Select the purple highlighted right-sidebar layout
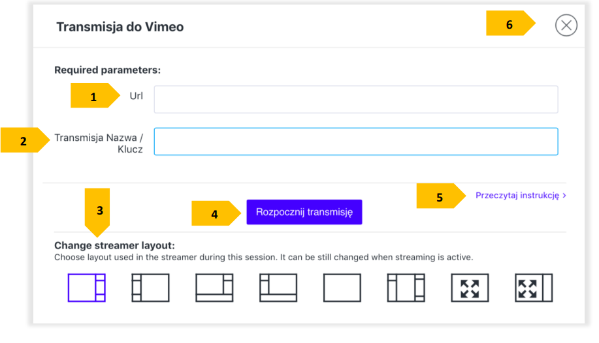 (86, 288)
